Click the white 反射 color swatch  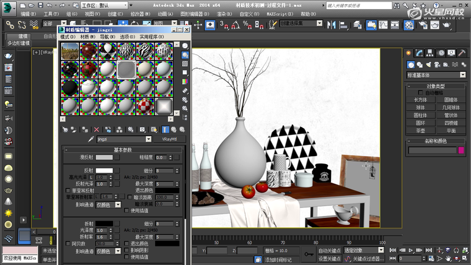(104, 170)
